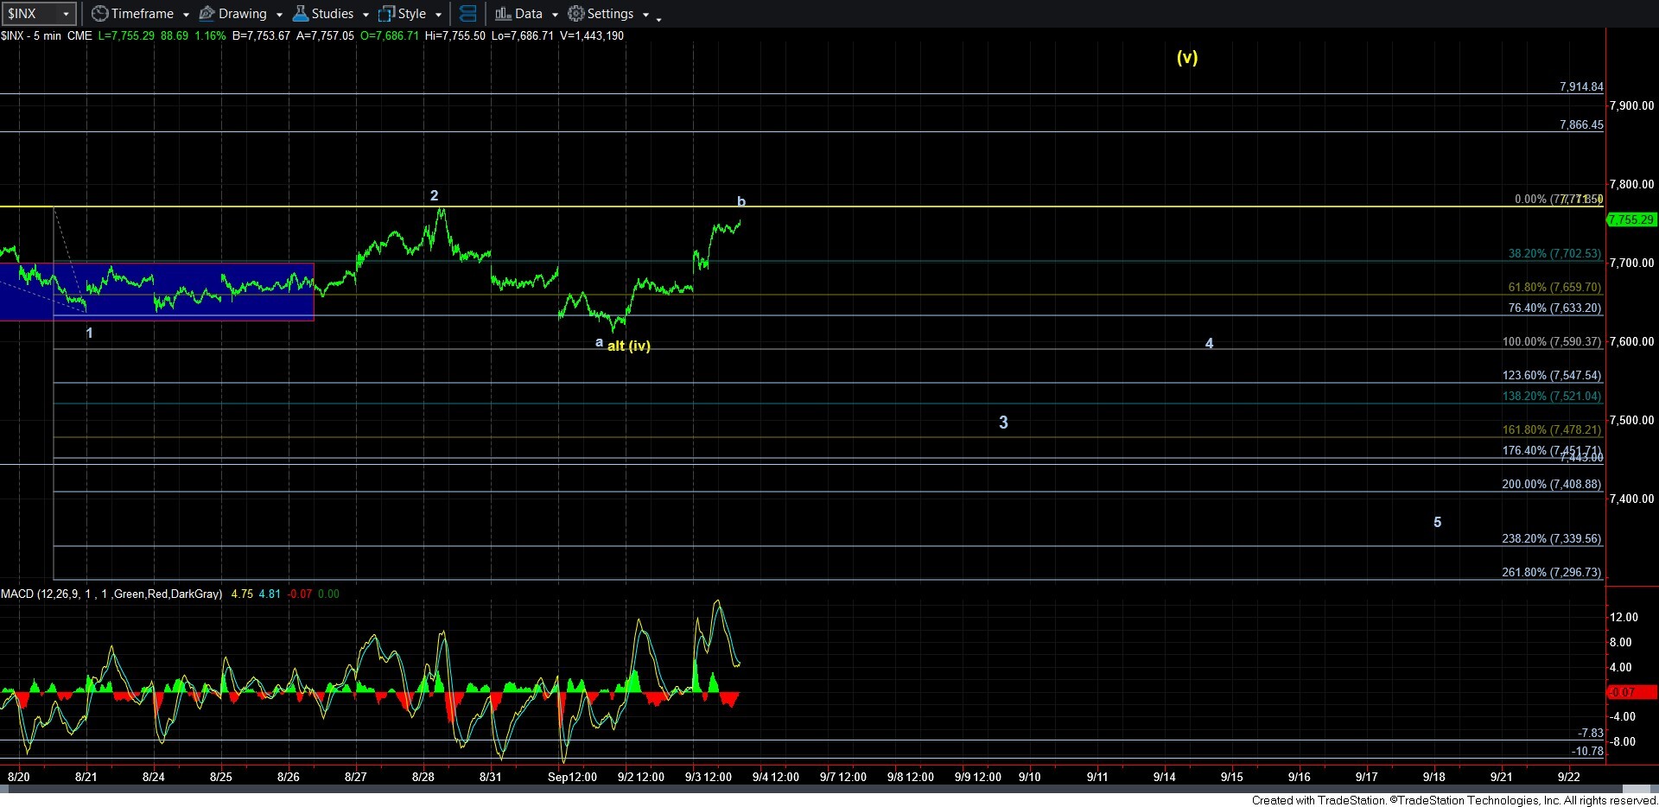The width and height of the screenshot is (1659, 807).
Task: Select the yellow (v) wave label
Action: 1187,57
